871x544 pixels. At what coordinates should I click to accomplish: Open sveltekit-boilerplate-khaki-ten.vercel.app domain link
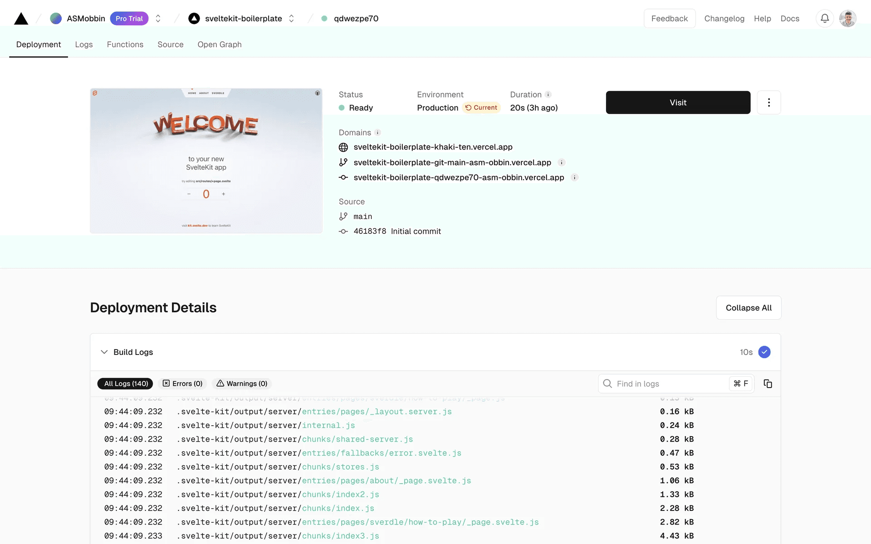(x=433, y=147)
